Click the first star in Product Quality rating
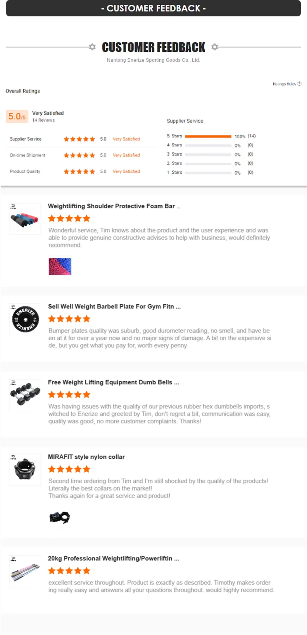The width and height of the screenshot is (307, 635). (66, 171)
